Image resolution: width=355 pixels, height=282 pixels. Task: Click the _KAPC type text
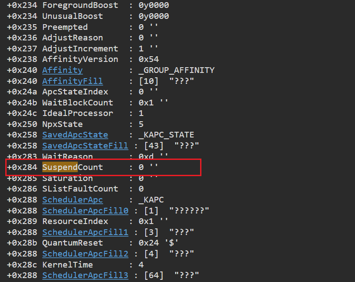point(151,199)
